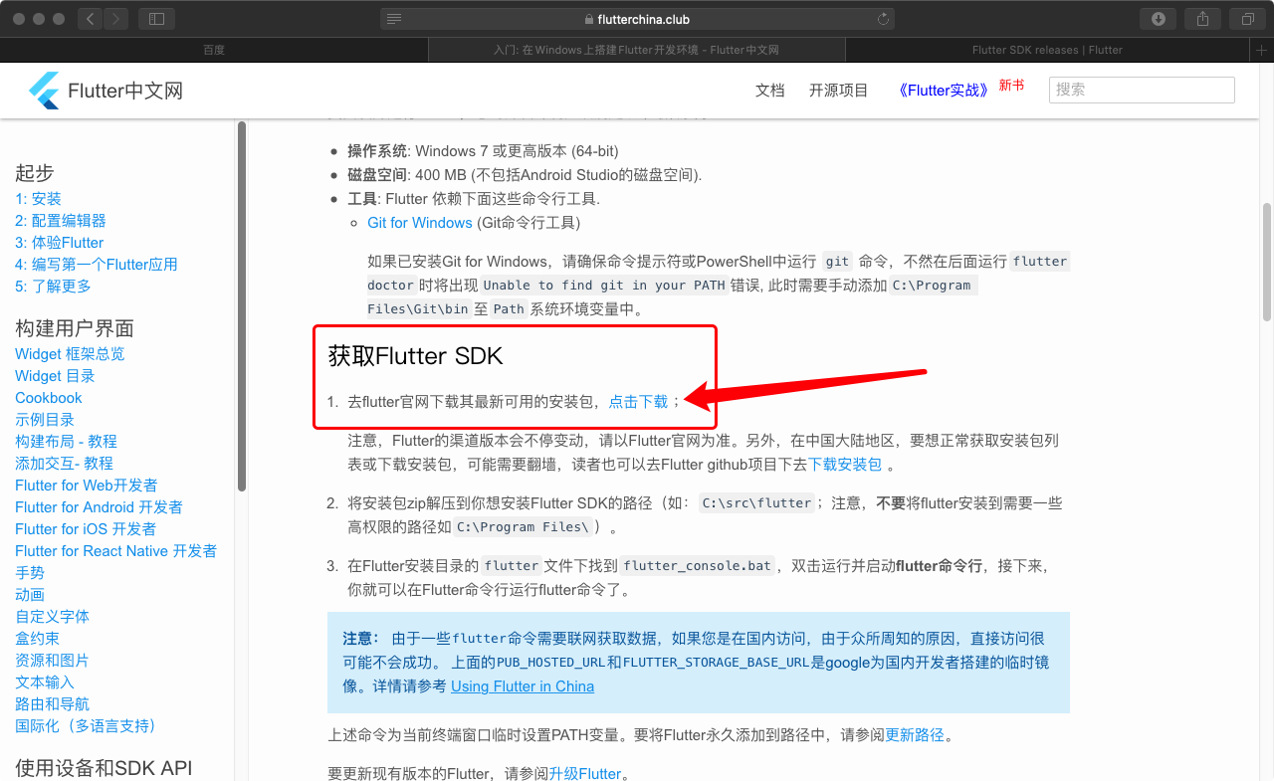Open sidebar link 5: 了解更多

pos(53,287)
